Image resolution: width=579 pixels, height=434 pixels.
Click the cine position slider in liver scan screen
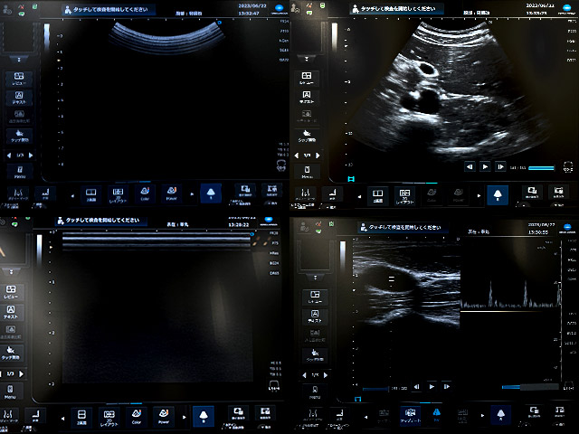pos(541,168)
